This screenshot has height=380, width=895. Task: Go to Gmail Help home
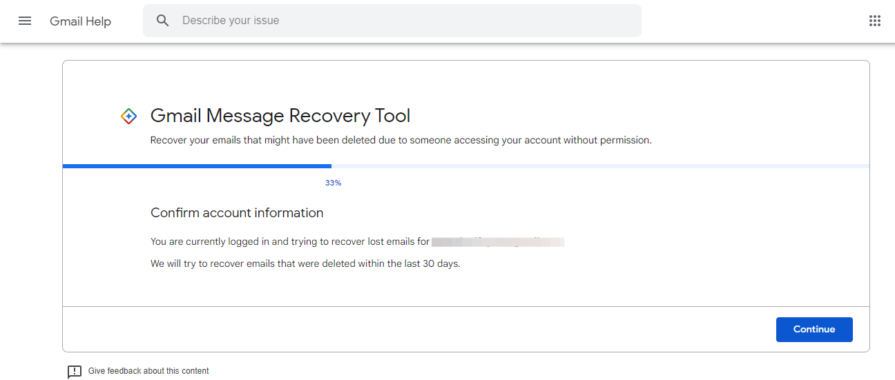click(x=80, y=21)
